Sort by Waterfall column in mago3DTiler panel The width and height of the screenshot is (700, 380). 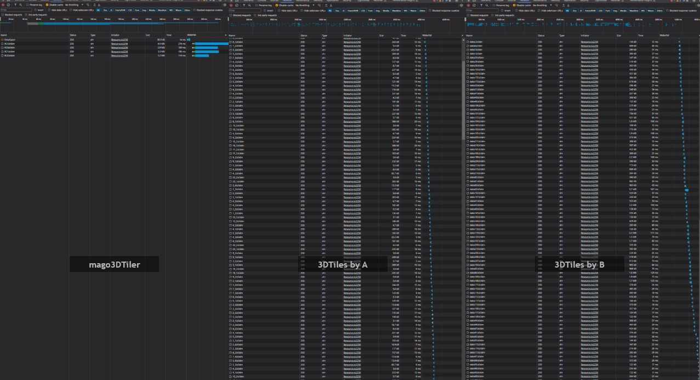pyautogui.click(x=207, y=35)
